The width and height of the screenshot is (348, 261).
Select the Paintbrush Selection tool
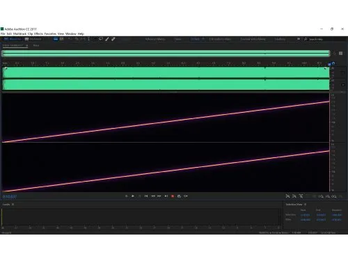coord(107,39)
